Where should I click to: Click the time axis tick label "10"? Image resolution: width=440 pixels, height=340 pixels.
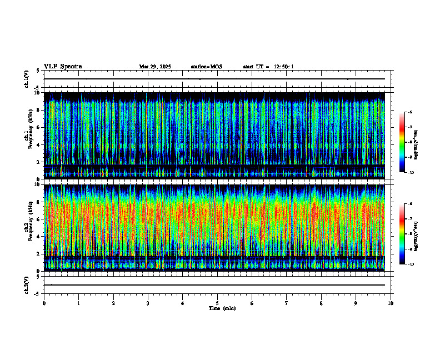click(x=391, y=303)
